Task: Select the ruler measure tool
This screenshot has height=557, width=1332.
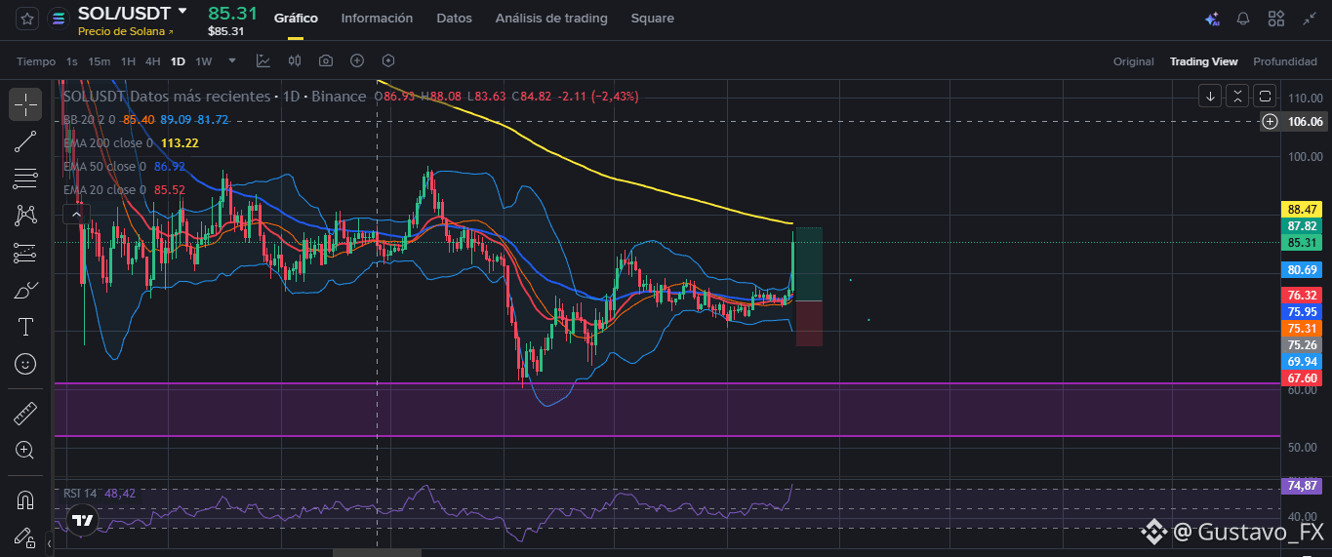Action: [x=25, y=414]
